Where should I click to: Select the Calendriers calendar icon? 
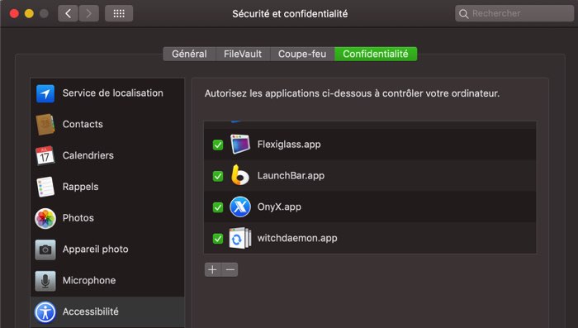coord(45,155)
